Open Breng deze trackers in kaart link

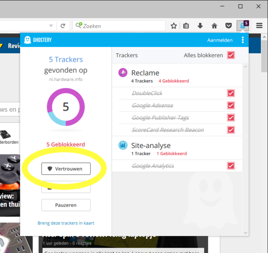coord(66,223)
